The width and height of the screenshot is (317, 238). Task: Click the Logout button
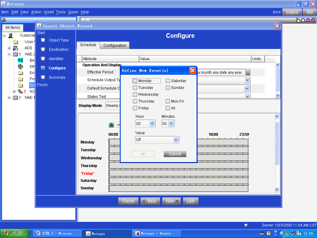[x=292, y=12]
